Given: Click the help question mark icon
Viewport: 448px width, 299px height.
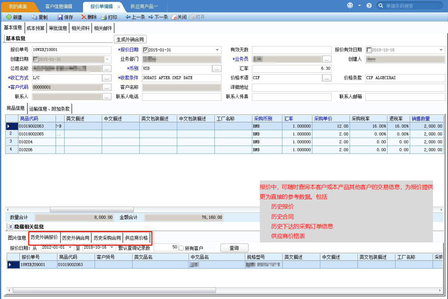Looking at the screenshot, I should (x=369, y=6).
